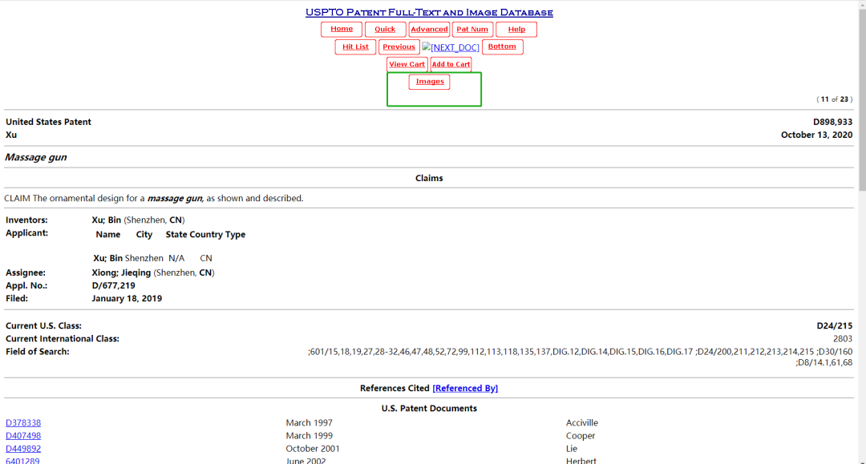Viewport: 866px width, 464px height.
Task: Click the United States Patent heading
Action: [49, 122]
